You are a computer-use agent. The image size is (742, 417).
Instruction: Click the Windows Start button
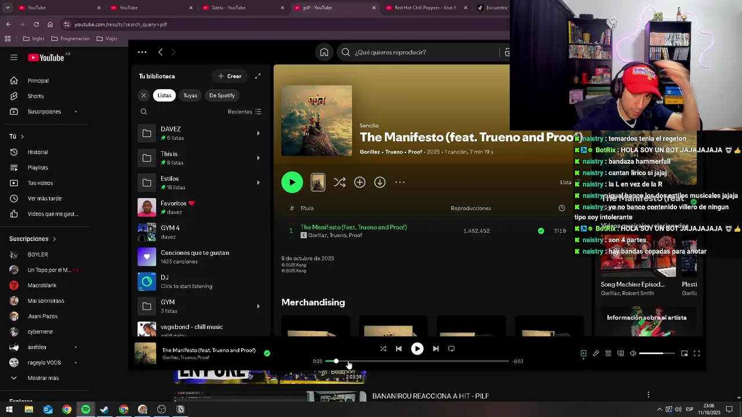9,409
